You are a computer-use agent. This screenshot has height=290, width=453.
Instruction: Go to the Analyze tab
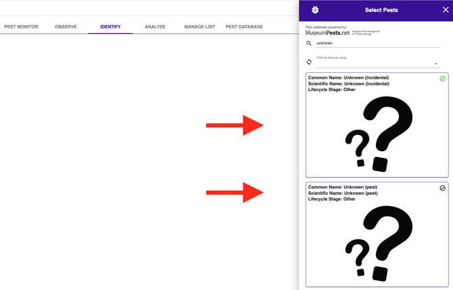[x=155, y=27]
